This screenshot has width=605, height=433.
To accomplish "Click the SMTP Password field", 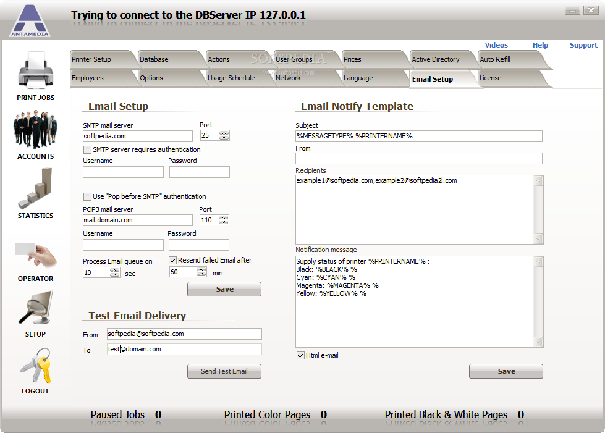I will pyautogui.click(x=200, y=172).
